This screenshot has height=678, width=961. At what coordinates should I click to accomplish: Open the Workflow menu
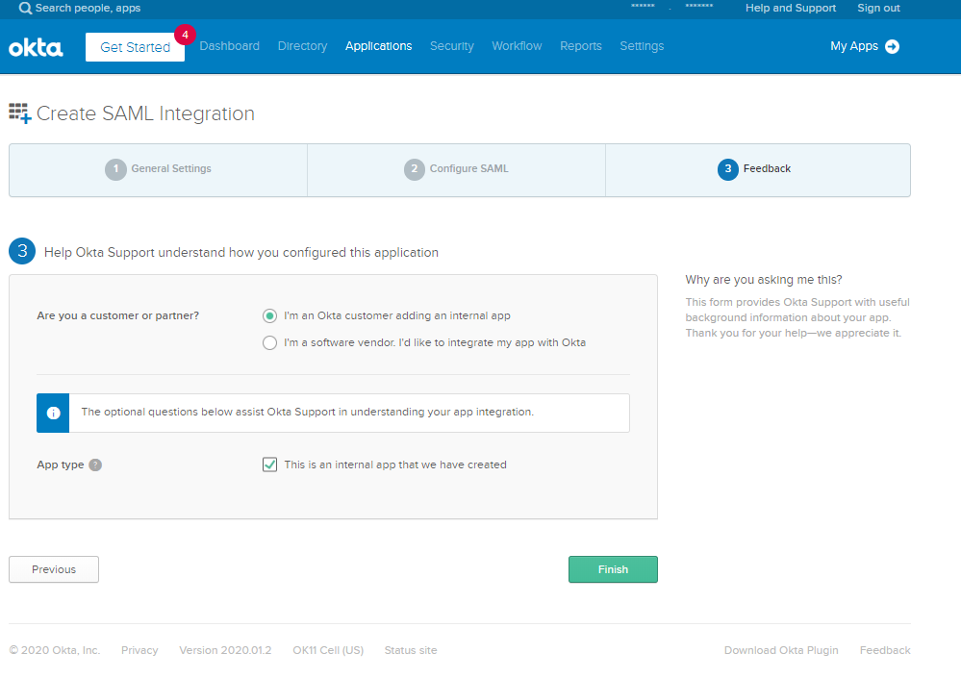click(x=517, y=46)
